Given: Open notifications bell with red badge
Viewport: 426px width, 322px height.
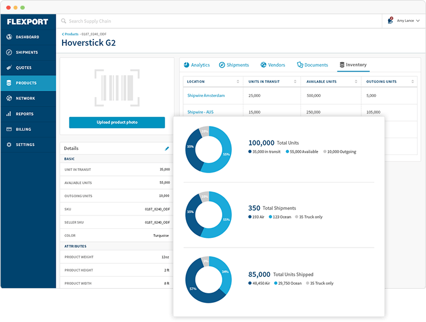Looking at the screenshot, I should [x=390, y=20].
